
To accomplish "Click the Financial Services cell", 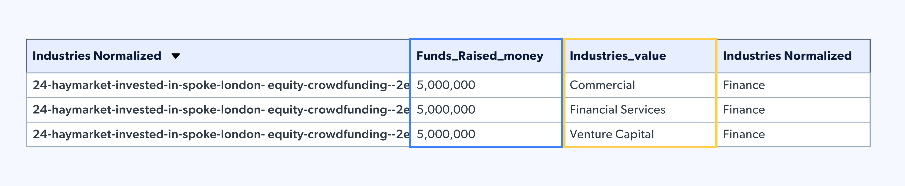I will point(617,110).
